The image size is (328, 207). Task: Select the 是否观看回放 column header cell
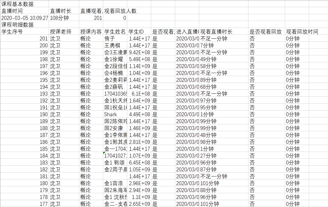265,32
